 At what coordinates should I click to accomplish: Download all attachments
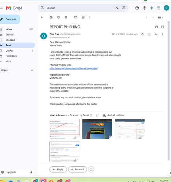click(97, 115)
